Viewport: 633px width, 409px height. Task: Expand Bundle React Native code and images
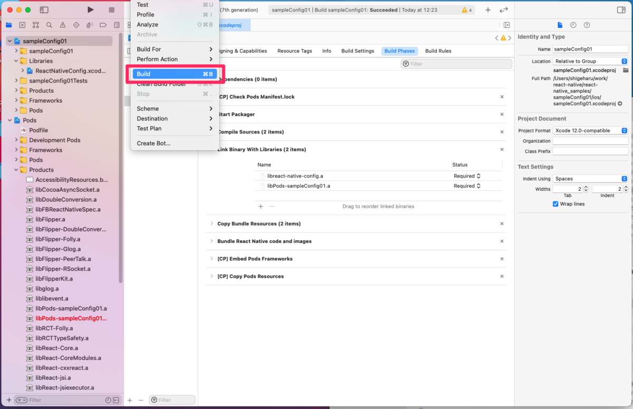tap(212, 241)
